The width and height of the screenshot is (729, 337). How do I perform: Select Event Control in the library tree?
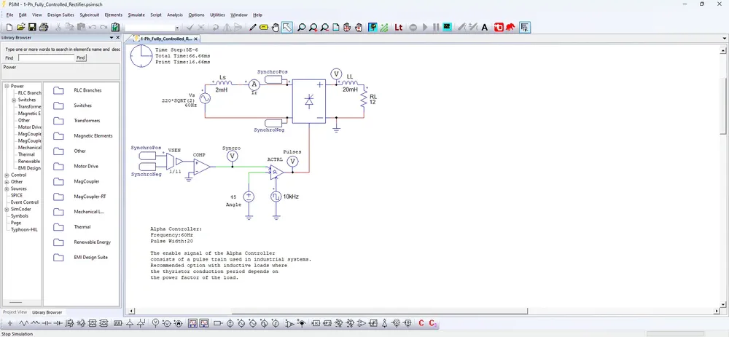coord(25,202)
